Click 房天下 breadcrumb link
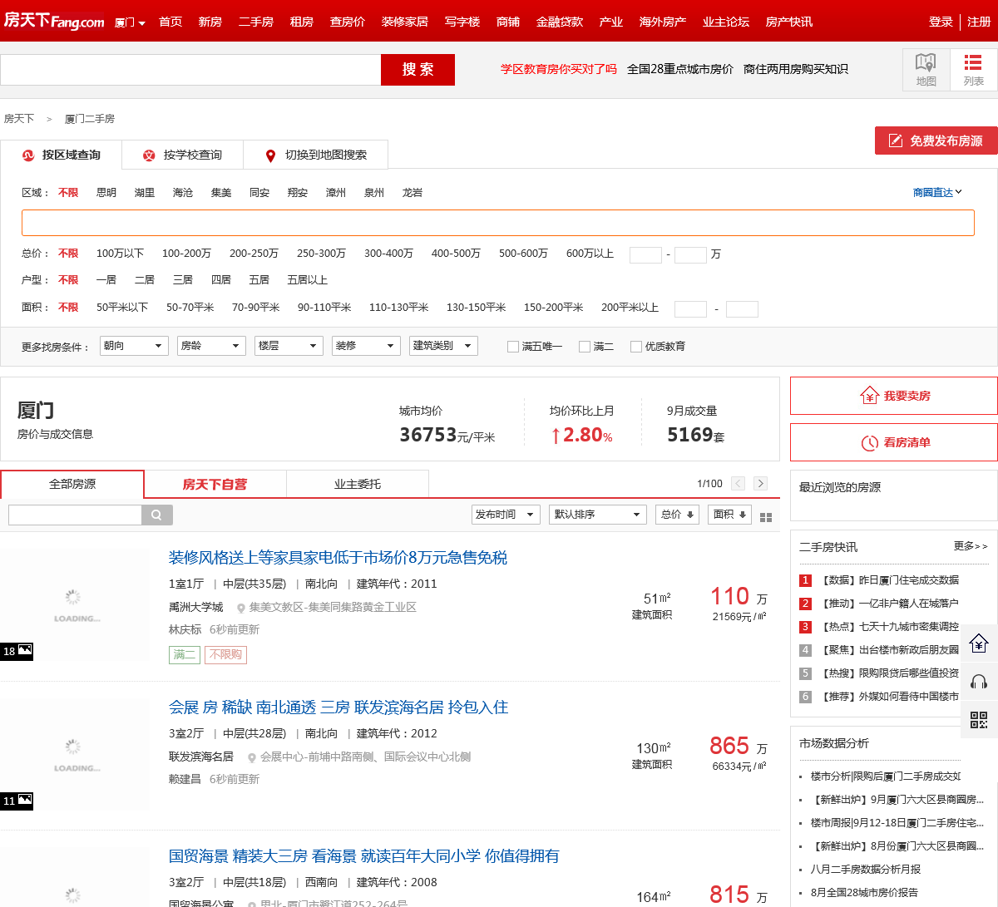The width and height of the screenshot is (998, 907). click(x=19, y=119)
